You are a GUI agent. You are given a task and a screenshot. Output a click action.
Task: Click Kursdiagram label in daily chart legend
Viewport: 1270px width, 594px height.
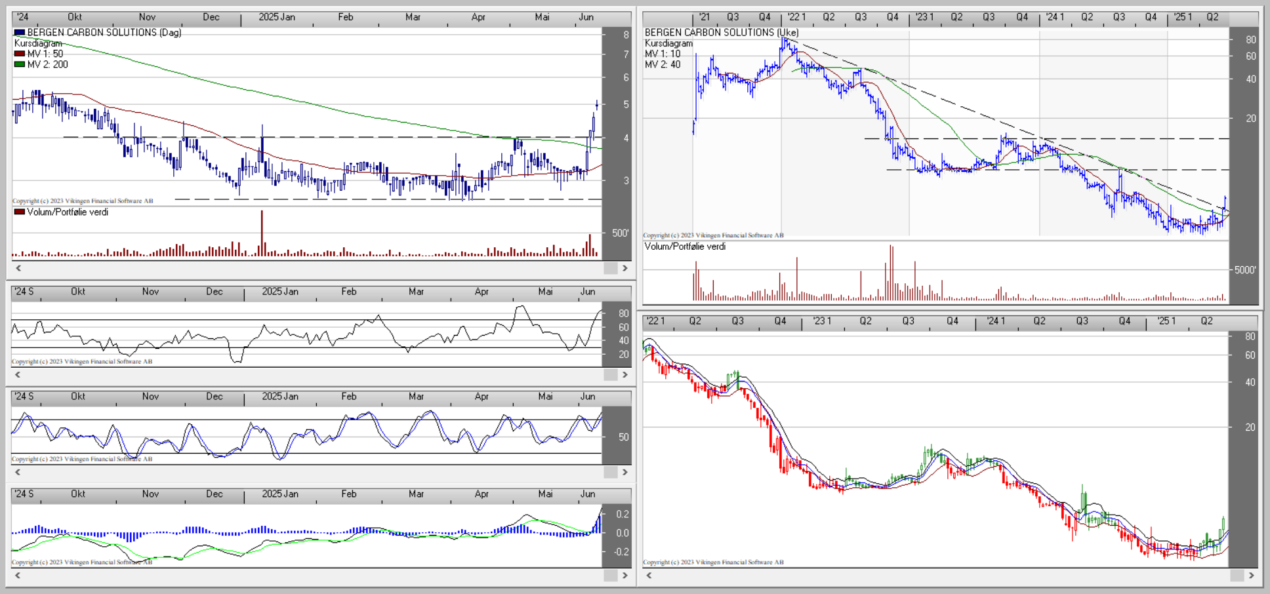click(38, 43)
